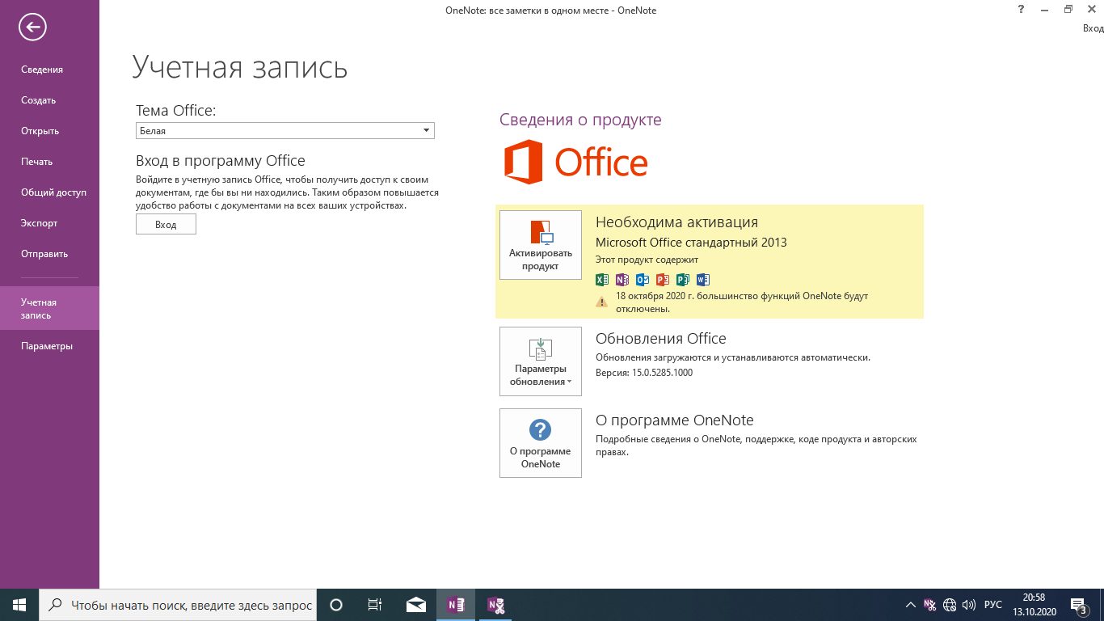Image resolution: width=1104 pixels, height=621 pixels.
Task: Click Microsoft Office стандартный 2013 text
Action: coord(691,243)
